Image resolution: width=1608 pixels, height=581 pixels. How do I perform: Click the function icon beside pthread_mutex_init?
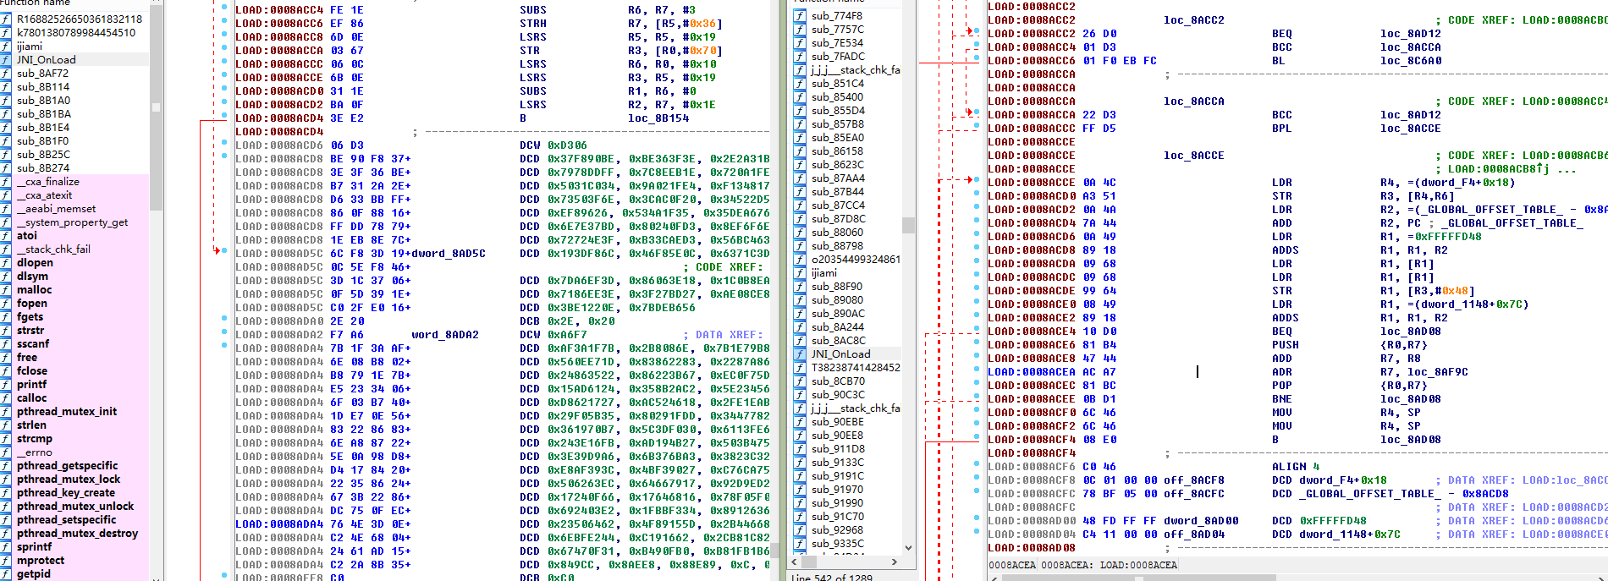[x=6, y=412]
